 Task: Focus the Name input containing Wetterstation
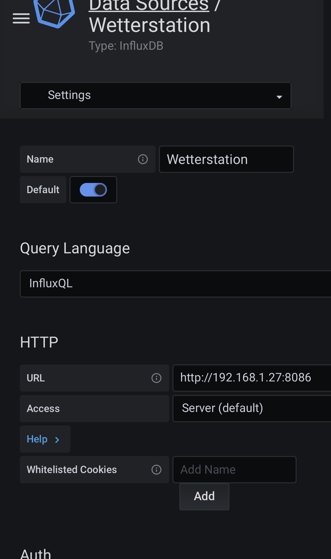click(x=226, y=159)
